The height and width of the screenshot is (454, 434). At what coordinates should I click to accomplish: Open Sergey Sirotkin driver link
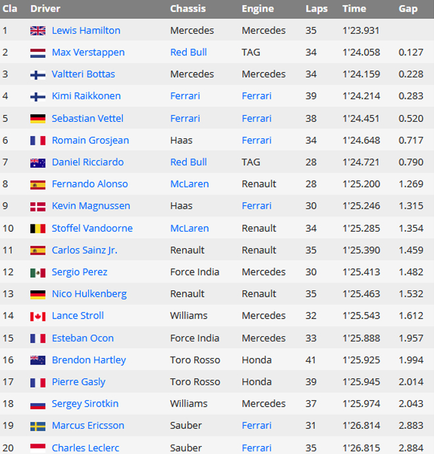click(85, 404)
